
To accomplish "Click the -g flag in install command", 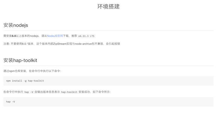I will (25, 81).
